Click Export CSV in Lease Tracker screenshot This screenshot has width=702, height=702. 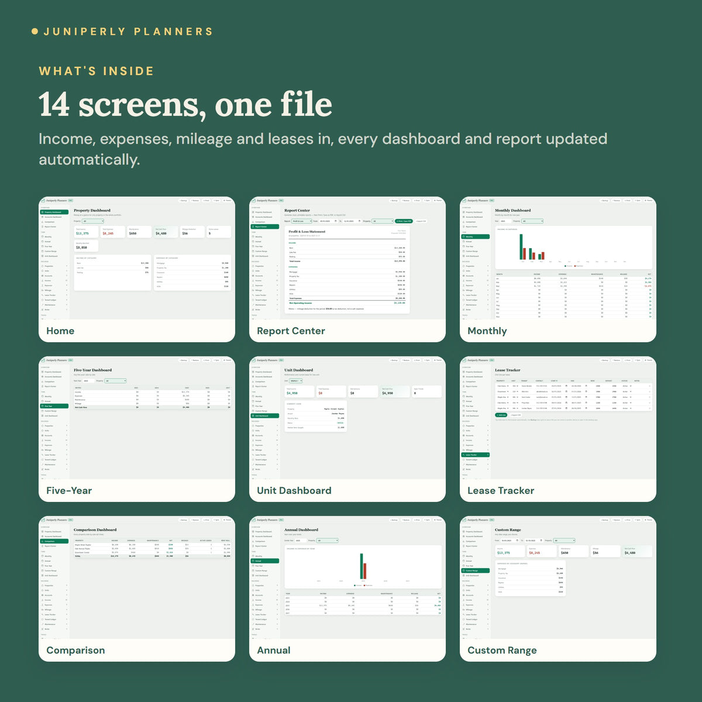pos(516,415)
